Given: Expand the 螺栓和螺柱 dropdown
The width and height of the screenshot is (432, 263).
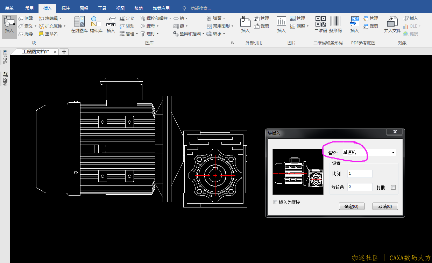Looking at the screenshot, I should click(170, 19).
